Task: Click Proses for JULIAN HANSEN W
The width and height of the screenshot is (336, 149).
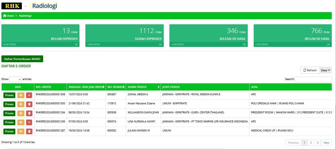Action: (9, 131)
